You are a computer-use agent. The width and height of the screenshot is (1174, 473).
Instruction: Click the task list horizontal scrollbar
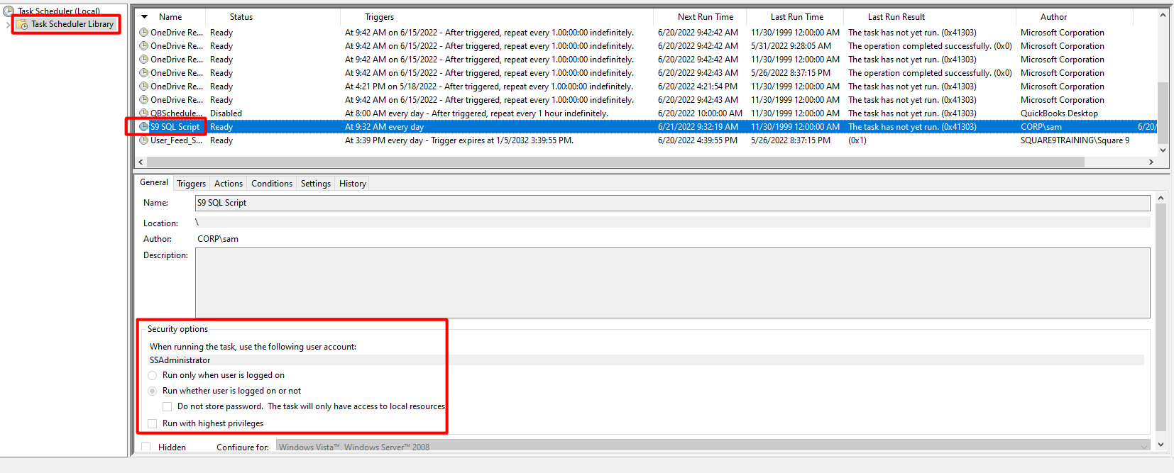point(610,162)
